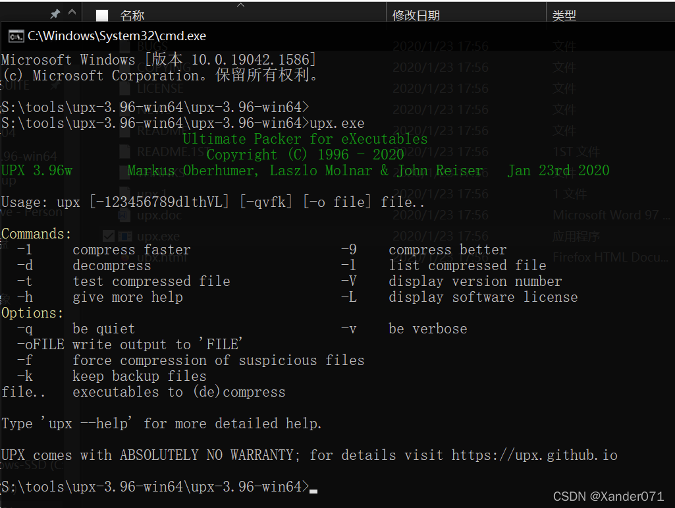675x508 pixels.
Task: Click the 应用程序 type cell for upx.exe
Action: click(576, 236)
